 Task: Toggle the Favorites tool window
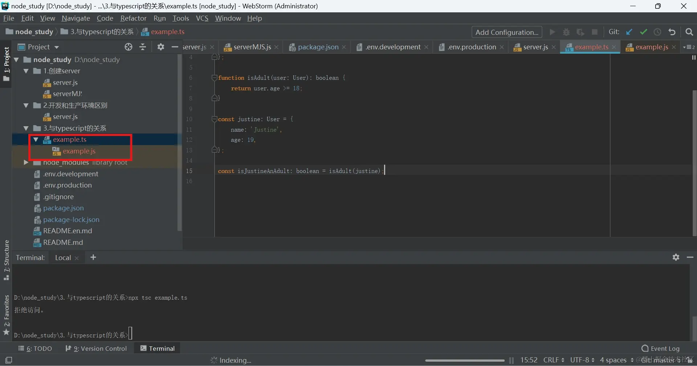tap(6, 315)
